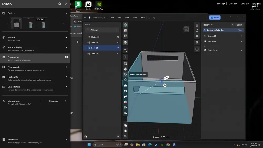Open Photo mode in the NVIDIA overlay
Viewport: 263px width, 148px height.
[35, 68]
